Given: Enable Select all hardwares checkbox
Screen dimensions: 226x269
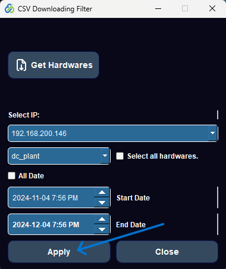Looking at the screenshot, I should click(x=120, y=156).
